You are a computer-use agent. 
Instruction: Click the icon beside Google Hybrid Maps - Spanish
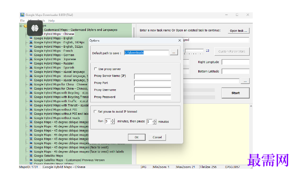pos(31,68)
